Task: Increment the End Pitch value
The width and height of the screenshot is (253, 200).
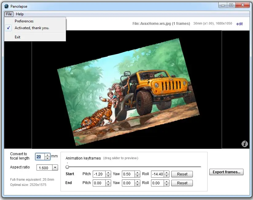Action: click(x=108, y=182)
